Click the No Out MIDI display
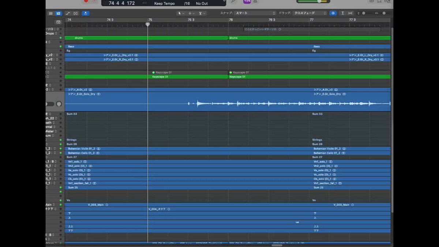The height and width of the screenshot is (247, 439). click(x=202, y=4)
